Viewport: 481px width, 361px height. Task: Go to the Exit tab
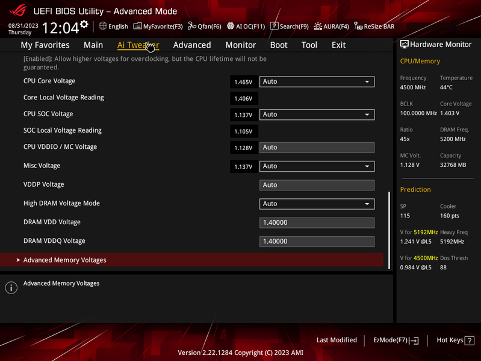point(339,45)
